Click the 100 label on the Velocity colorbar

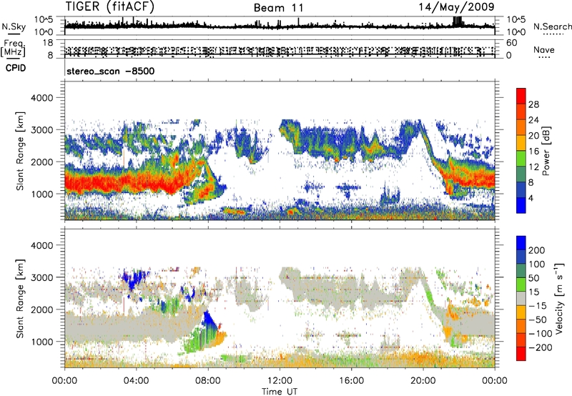[x=537, y=264]
